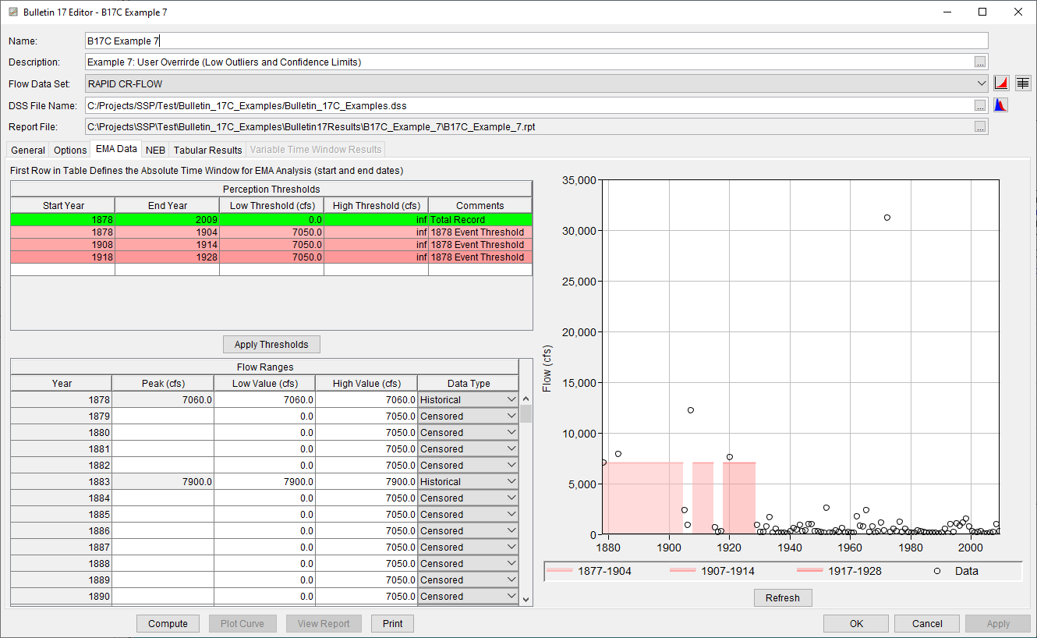The image size is (1037, 638).
Task: View the flow data table icon
Action: [x=1023, y=83]
